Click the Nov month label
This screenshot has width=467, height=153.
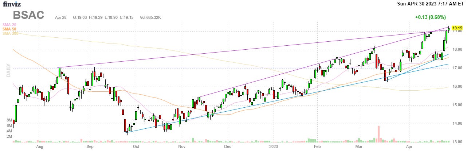pos(182,147)
